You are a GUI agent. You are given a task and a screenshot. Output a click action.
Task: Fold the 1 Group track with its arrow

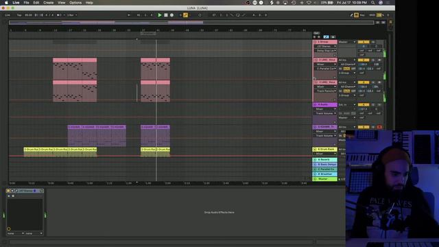point(316,42)
